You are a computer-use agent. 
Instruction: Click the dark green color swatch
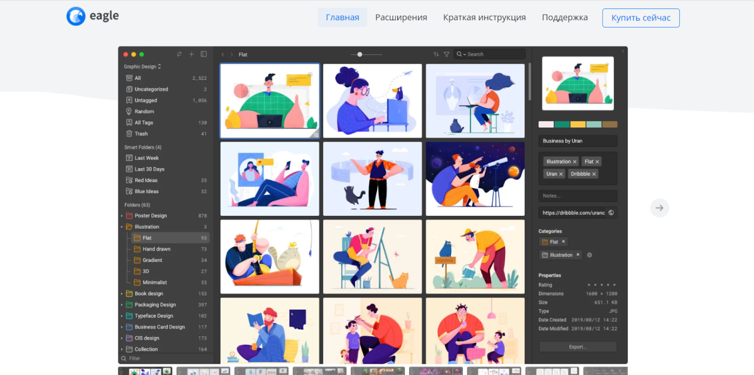[x=562, y=125]
